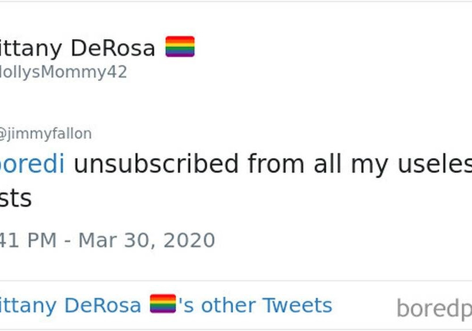The height and width of the screenshot is (331, 472).
Task: View "'s other Tweets" footer link
Action: [x=255, y=305]
